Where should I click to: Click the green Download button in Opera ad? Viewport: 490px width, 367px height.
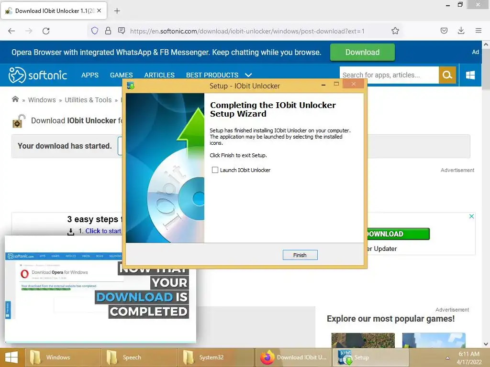click(x=362, y=52)
